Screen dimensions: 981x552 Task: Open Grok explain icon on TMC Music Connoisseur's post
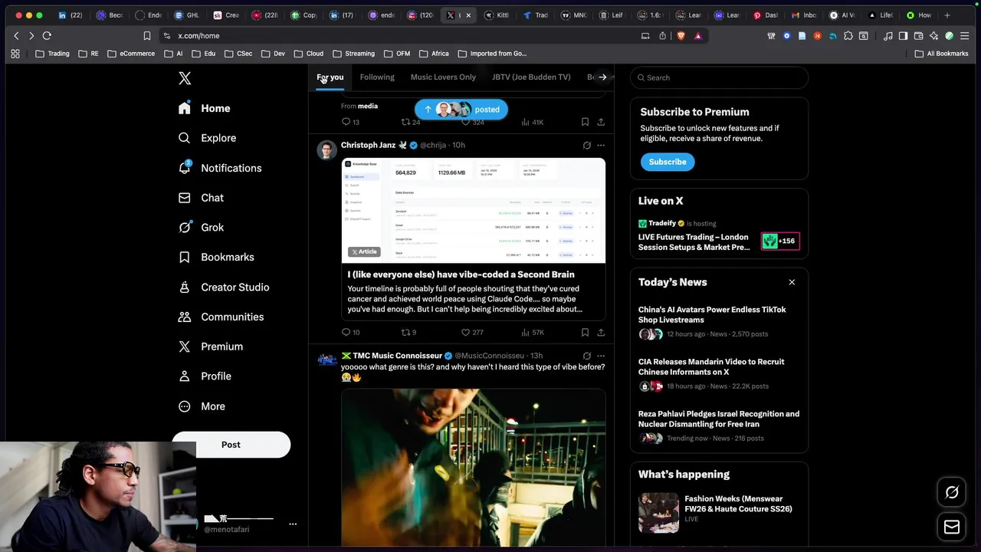587,356
